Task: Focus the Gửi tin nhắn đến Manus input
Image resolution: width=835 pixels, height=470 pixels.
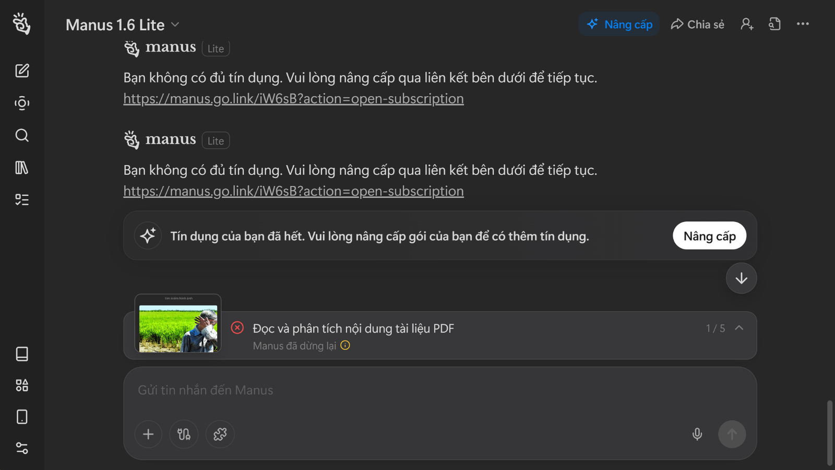Action: coord(417,390)
